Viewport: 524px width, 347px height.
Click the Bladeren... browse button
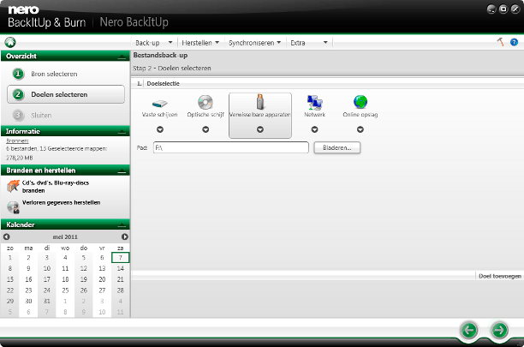tap(336, 147)
